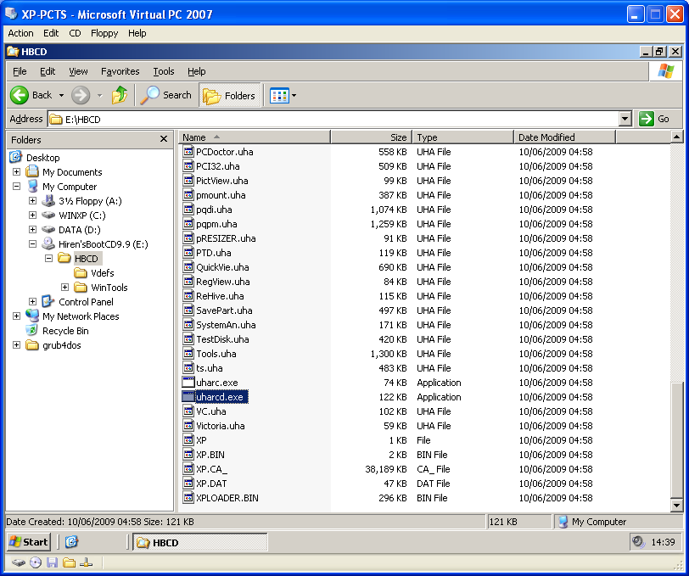Expand the WinTools folder node
The height and width of the screenshot is (576, 689).
[65, 288]
